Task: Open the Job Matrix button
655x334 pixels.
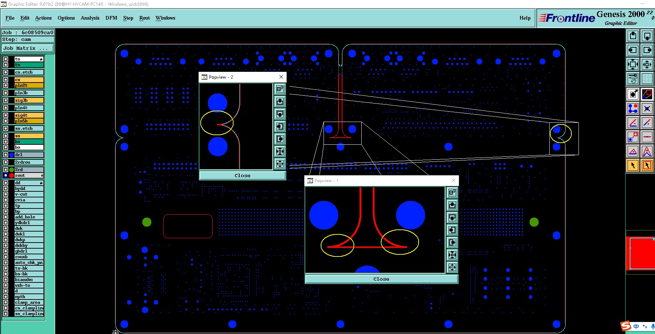Action: point(28,48)
